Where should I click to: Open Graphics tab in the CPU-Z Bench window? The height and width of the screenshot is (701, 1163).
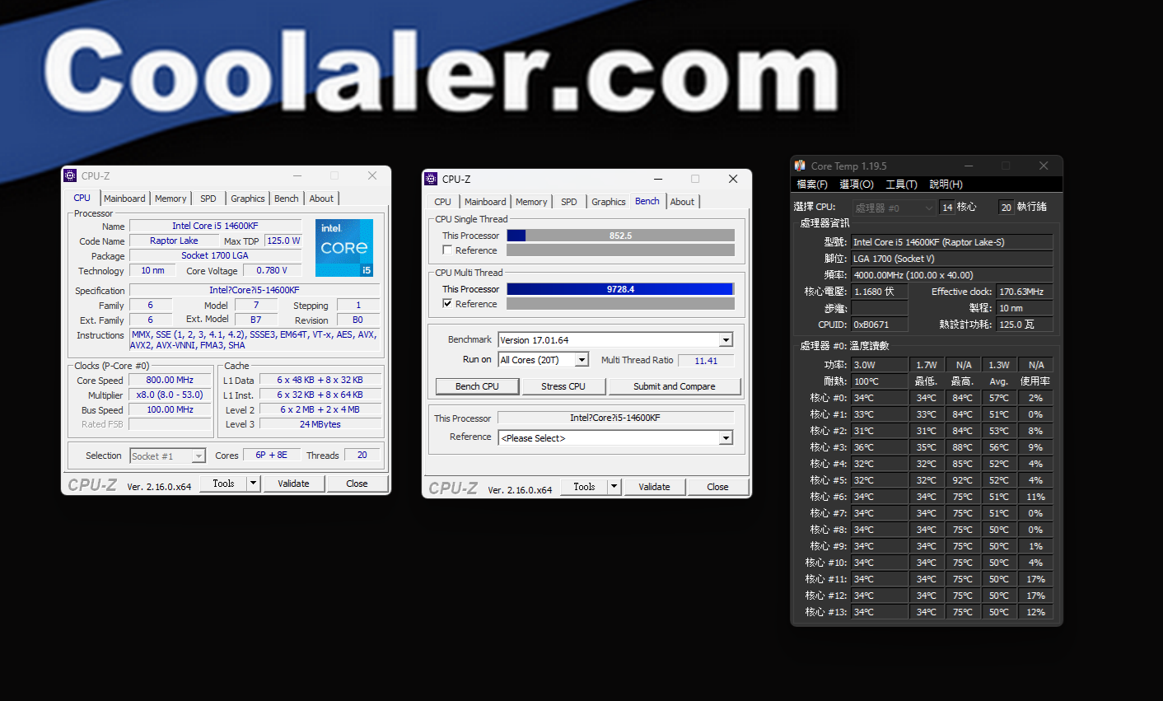pos(609,202)
